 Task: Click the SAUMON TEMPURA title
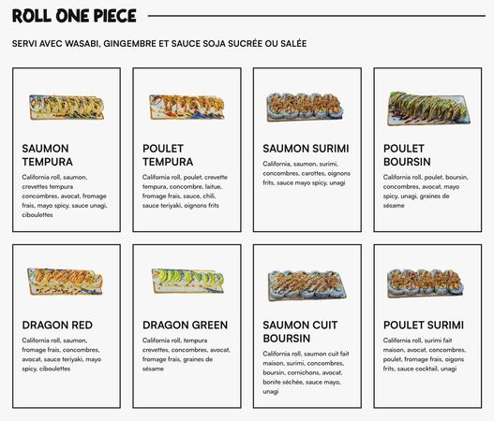click(x=47, y=155)
